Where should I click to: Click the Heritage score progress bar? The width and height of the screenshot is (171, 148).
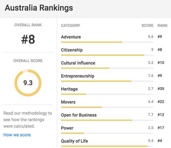pos(107,94)
